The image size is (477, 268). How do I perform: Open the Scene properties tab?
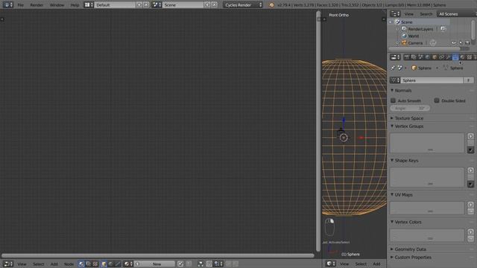[x=420, y=57]
